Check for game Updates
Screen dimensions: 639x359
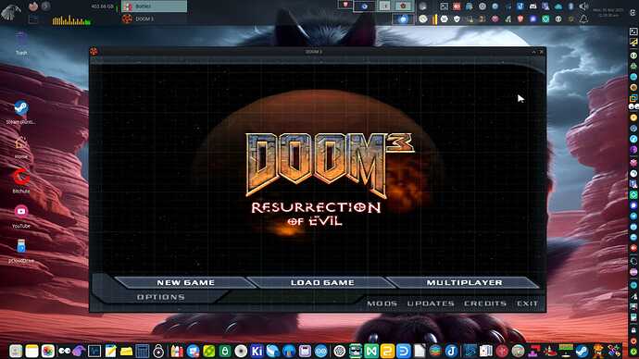click(431, 303)
